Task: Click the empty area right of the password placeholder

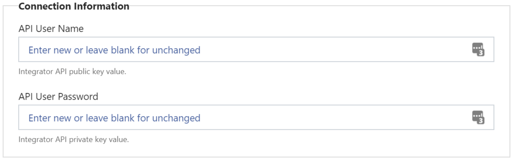Action: (335, 117)
